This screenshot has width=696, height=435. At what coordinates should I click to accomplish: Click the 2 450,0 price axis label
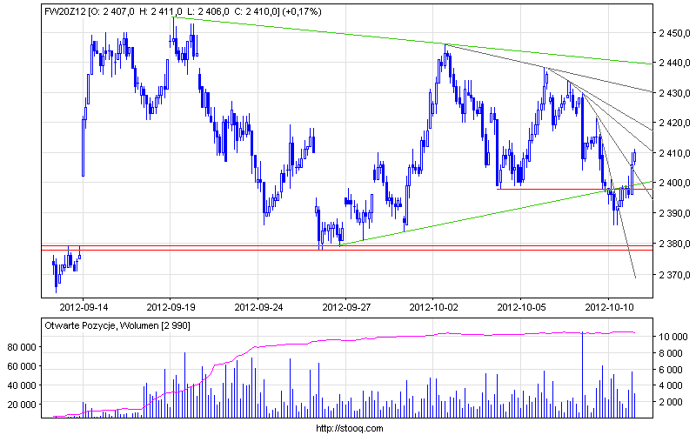[675, 33]
